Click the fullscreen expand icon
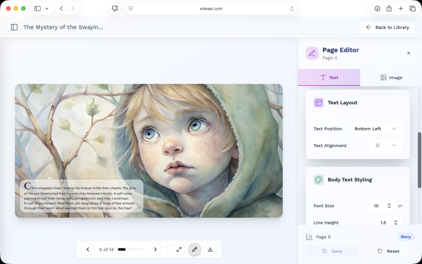The height and width of the screenshot is (264, 422). [179, 249]
